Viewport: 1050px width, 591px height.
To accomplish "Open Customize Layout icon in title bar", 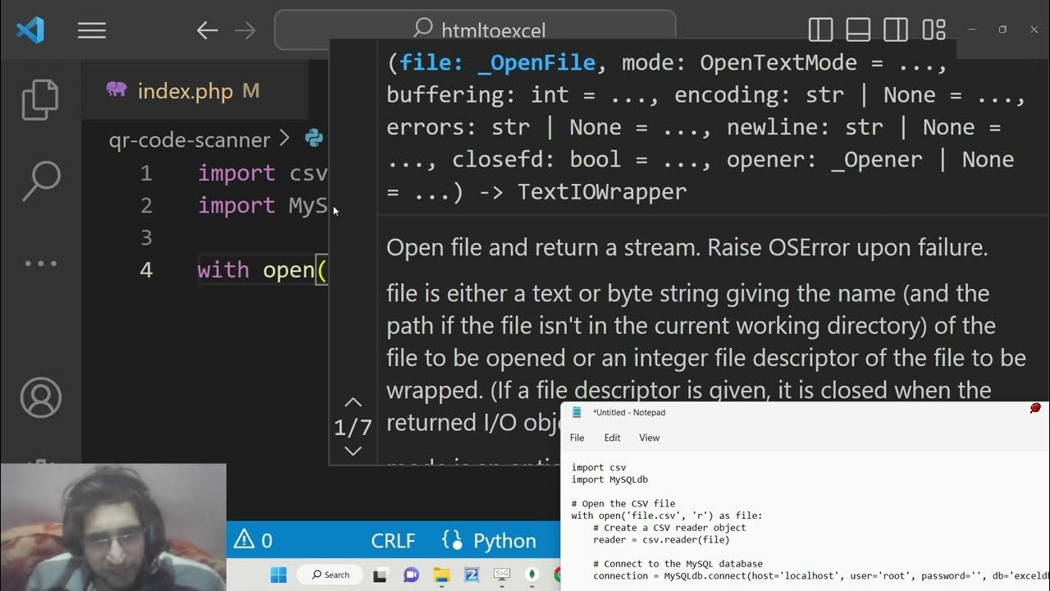I will point(934,30).
